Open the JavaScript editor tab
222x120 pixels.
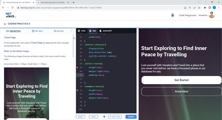point(106,31)
